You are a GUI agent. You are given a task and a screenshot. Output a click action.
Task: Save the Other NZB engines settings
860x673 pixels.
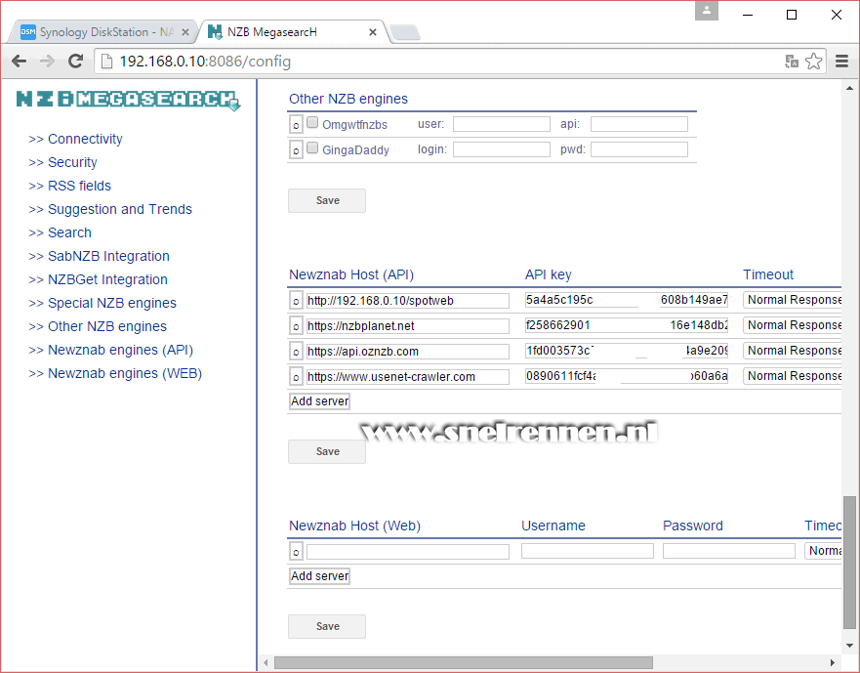click(x=327, y=201)
